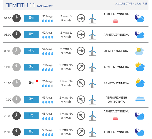Click the wind turbine icon at 05:00
This screenshot has height=139, width=152.
(x=92, y=35)
